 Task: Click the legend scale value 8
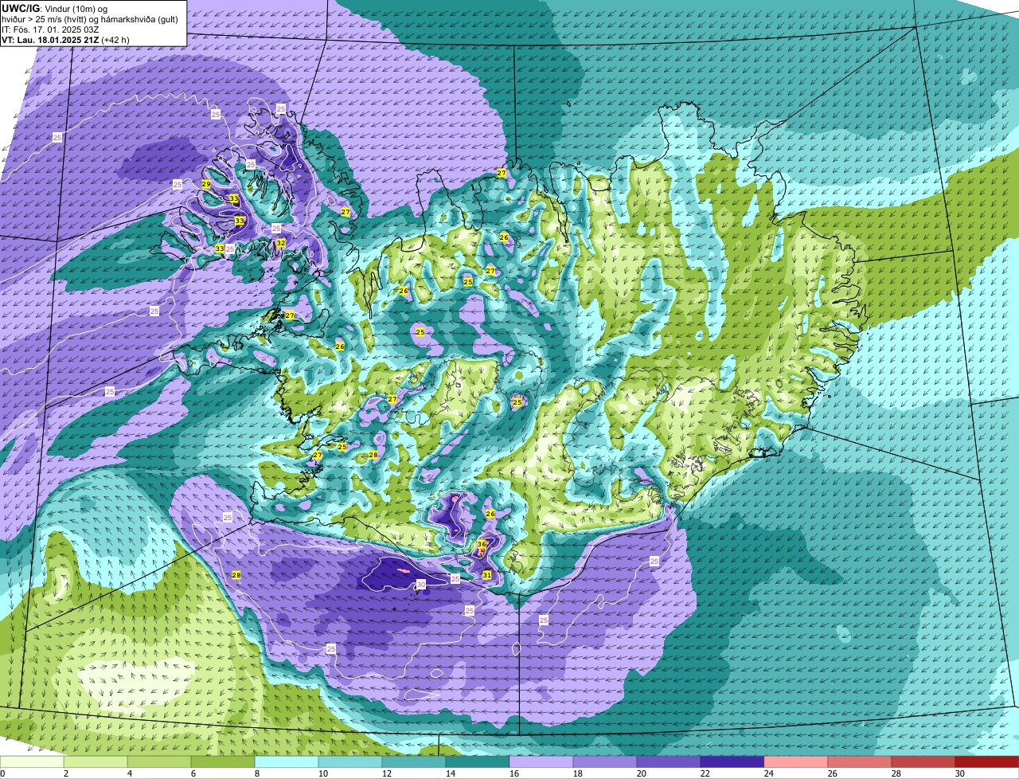tap(256, 773)
